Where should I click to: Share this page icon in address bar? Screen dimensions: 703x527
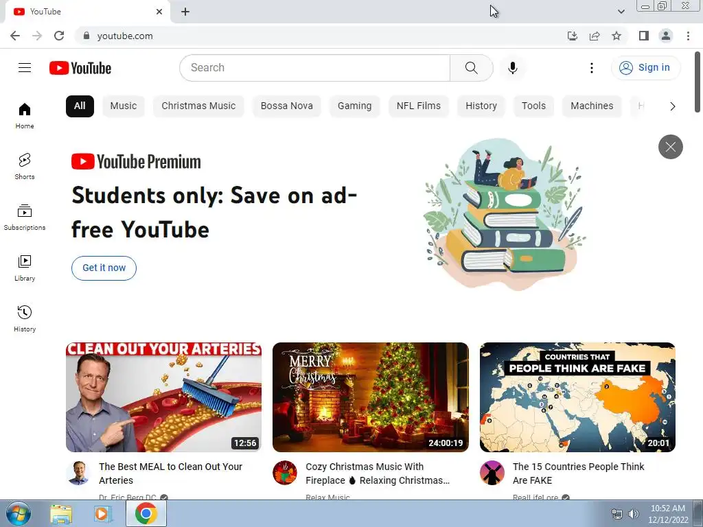595,36
